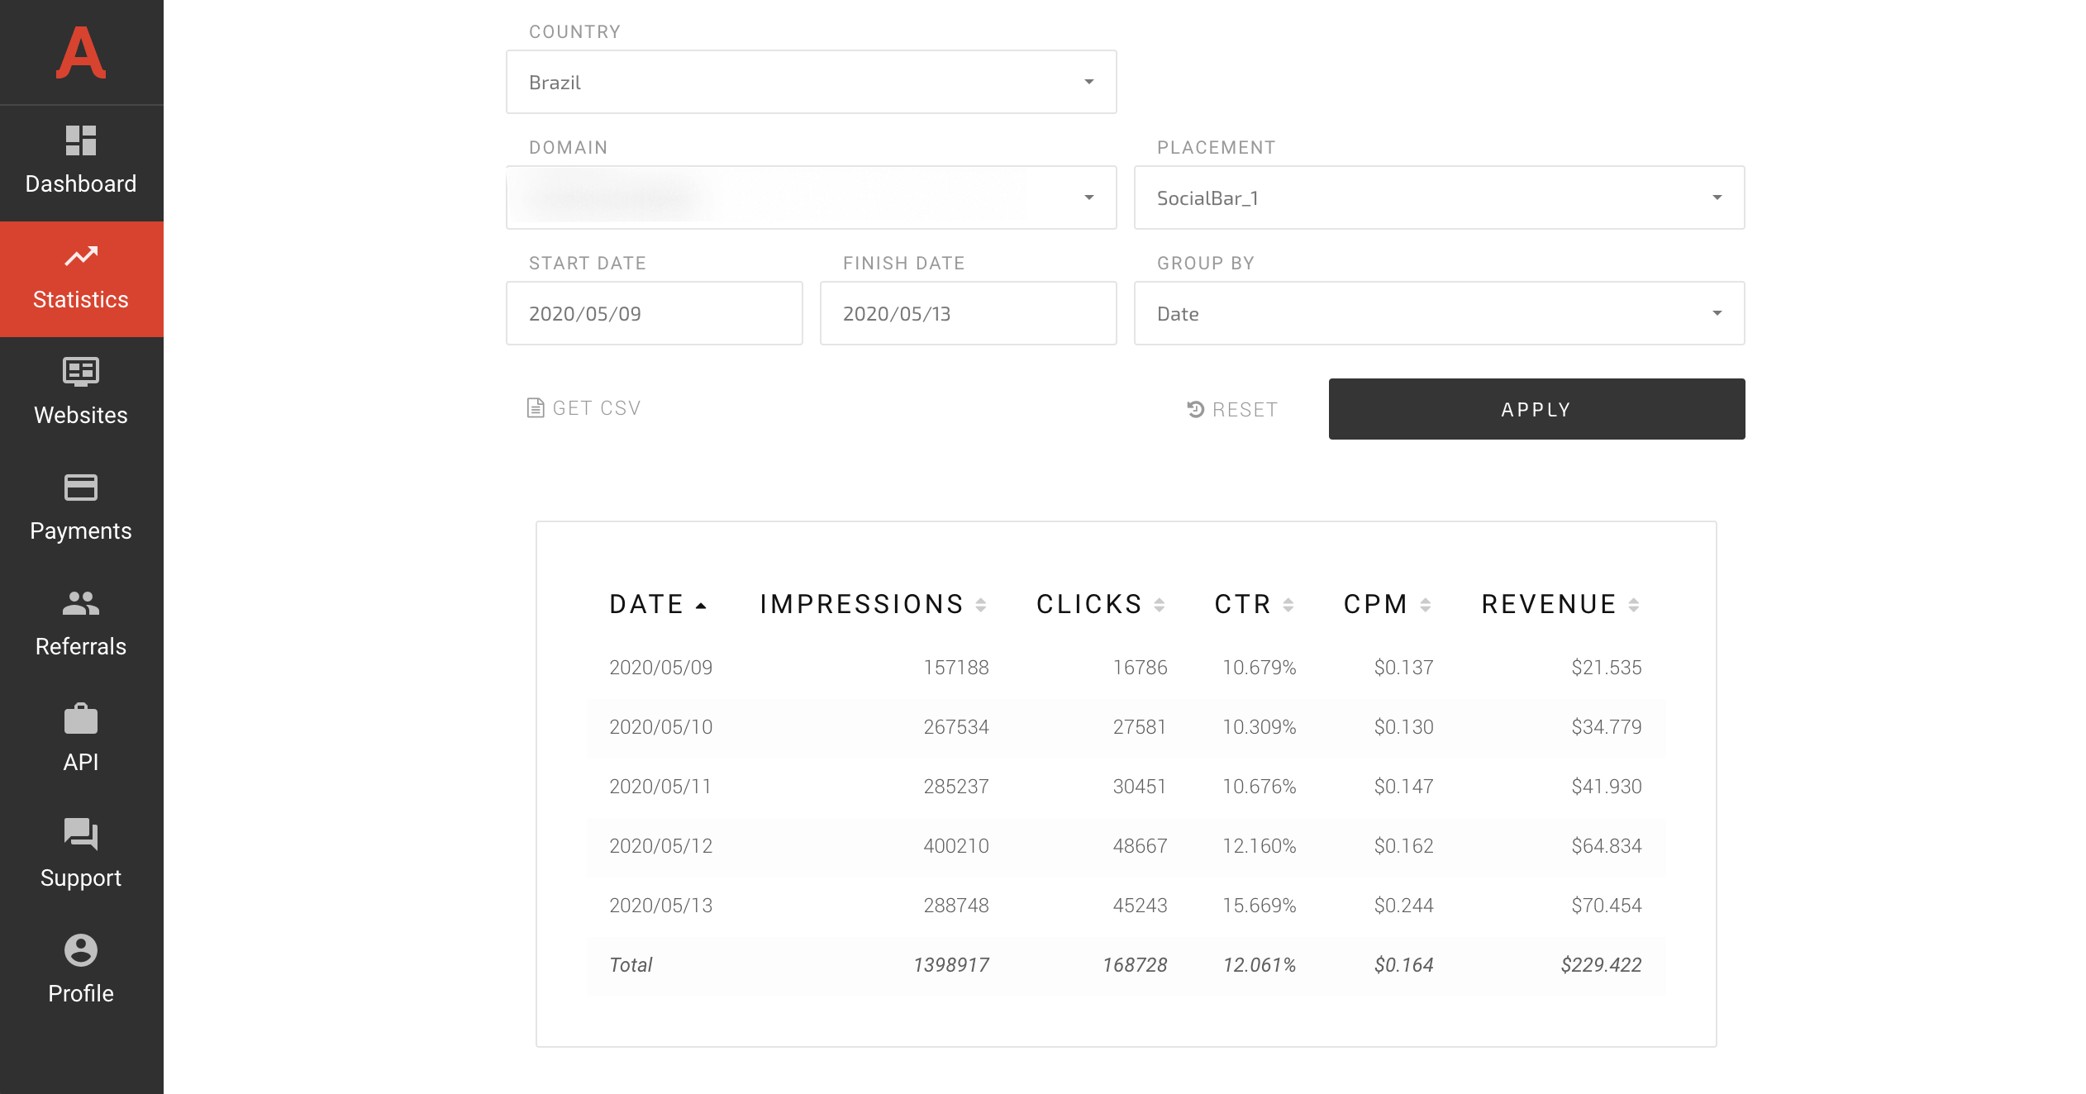
Task: Open the Referrals section
Action: click(x=80, y=625)
